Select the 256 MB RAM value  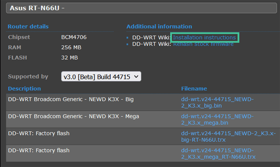coord(71,48)
